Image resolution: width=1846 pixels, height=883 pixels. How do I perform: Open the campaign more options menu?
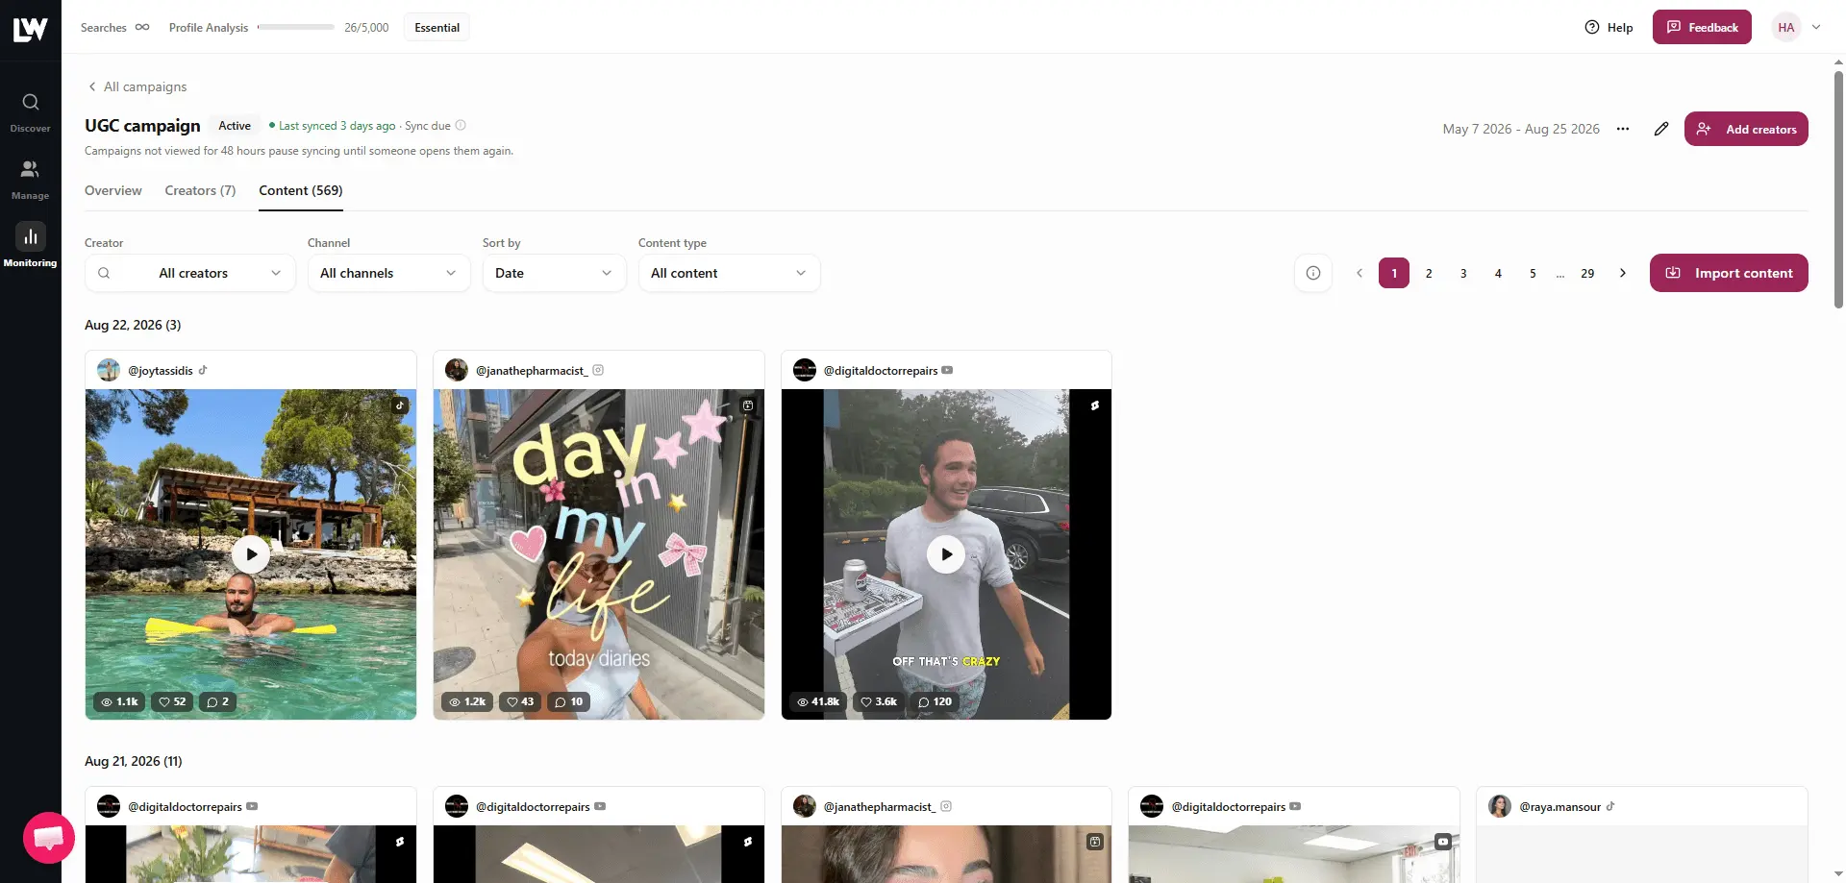click(1623, 129)
